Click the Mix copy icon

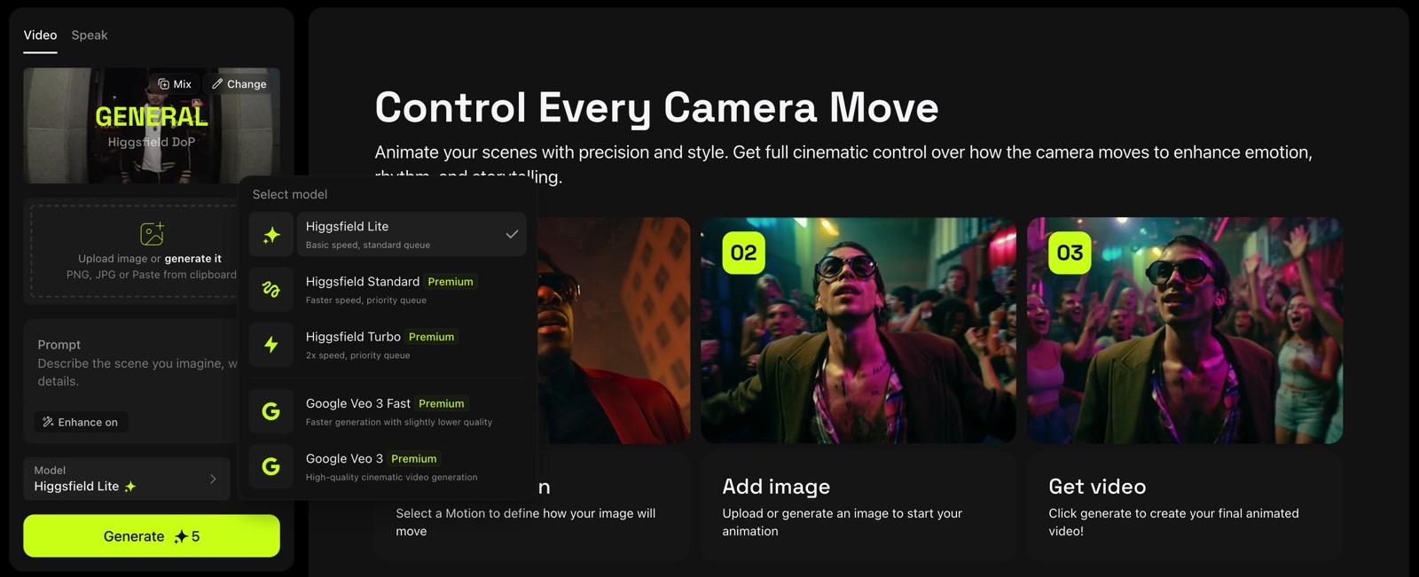pos(163,84)
